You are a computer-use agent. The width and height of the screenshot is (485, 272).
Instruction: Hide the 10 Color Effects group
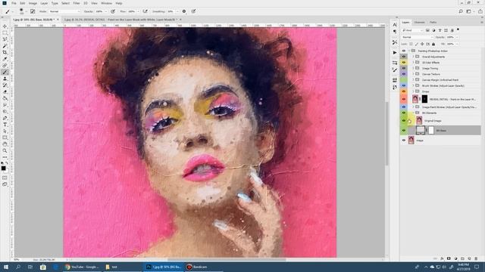point(403,62)
